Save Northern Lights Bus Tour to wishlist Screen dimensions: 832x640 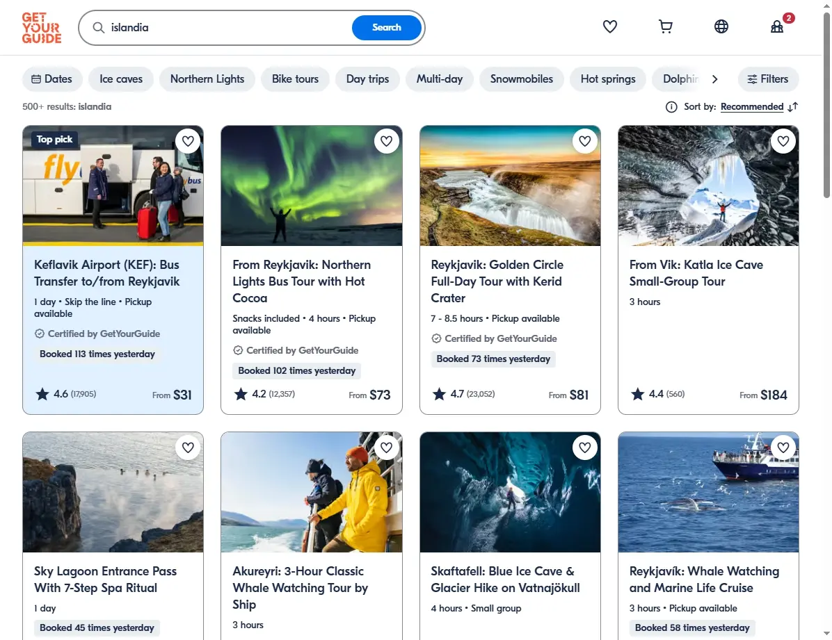point(386,141)
